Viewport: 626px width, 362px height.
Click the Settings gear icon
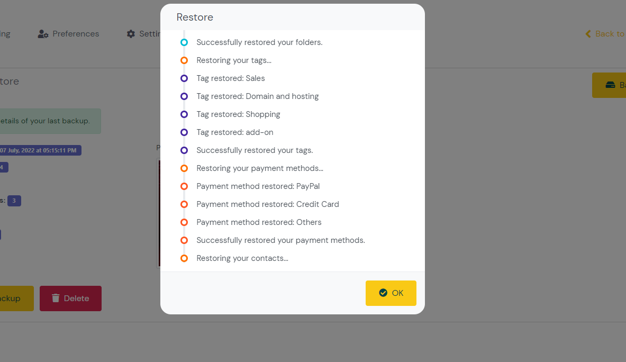131,34
